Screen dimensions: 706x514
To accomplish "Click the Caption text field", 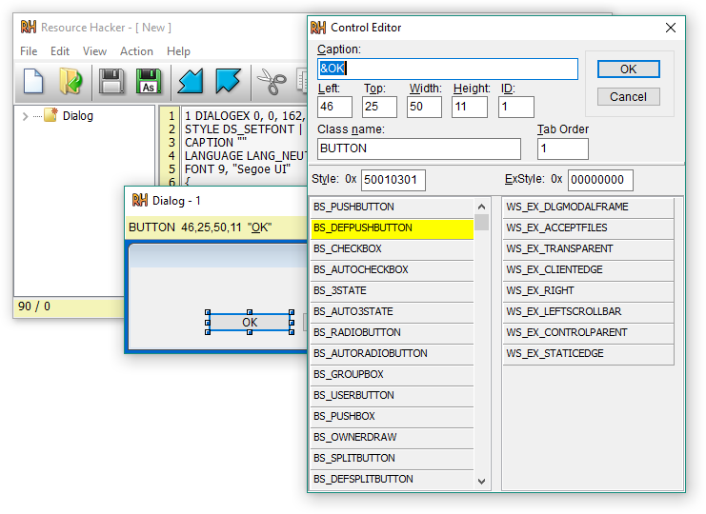I will click(447, 69).
